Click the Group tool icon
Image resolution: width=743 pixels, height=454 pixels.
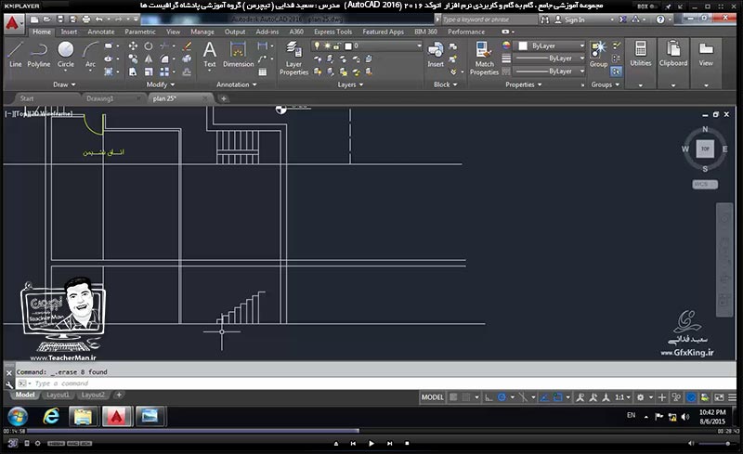(598, 54)
